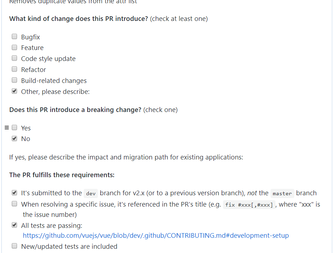
Task: Click the drag handle beside the Yes option
Action: pyautogui.click(x=6, y=128)
